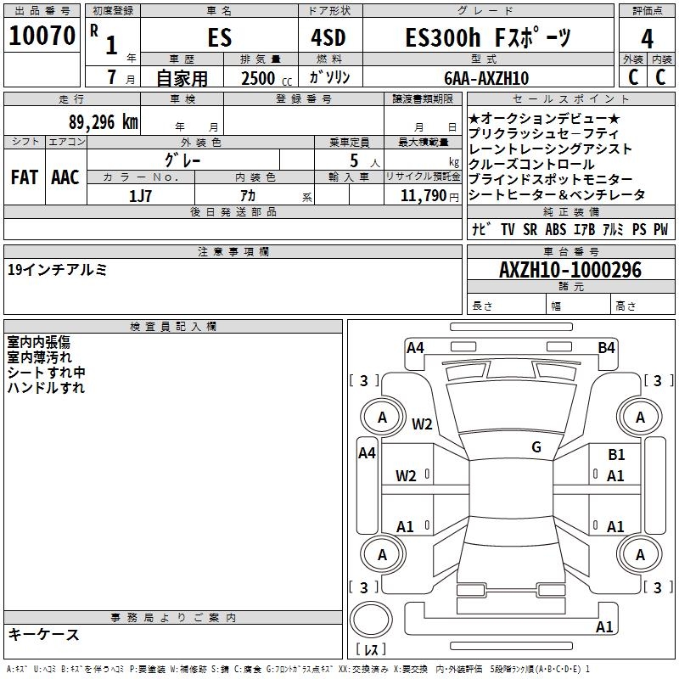
Task: Select the 検査員記入欄 header
Action: 173,327
